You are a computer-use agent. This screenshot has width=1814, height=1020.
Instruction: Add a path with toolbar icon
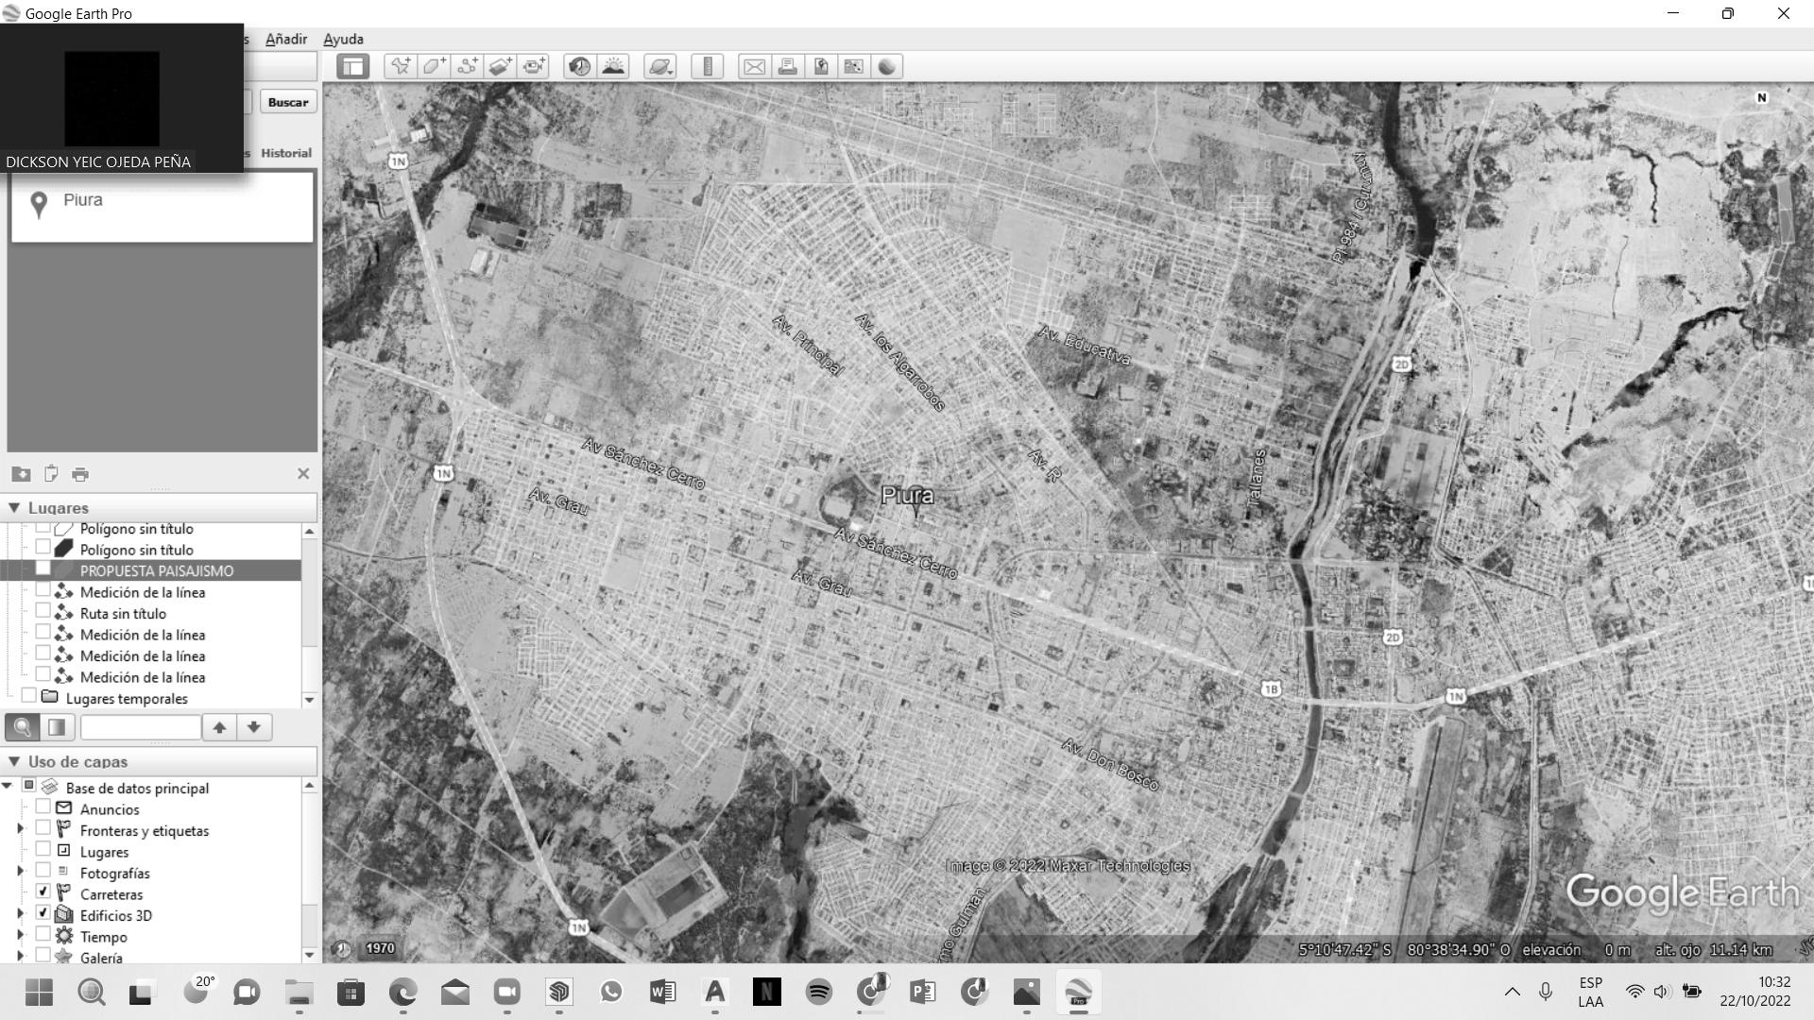467,66
